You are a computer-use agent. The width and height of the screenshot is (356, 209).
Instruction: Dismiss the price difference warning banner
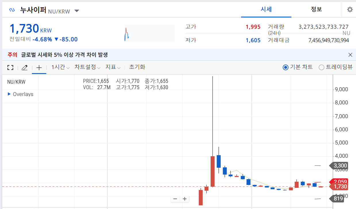tap(350, 55)
